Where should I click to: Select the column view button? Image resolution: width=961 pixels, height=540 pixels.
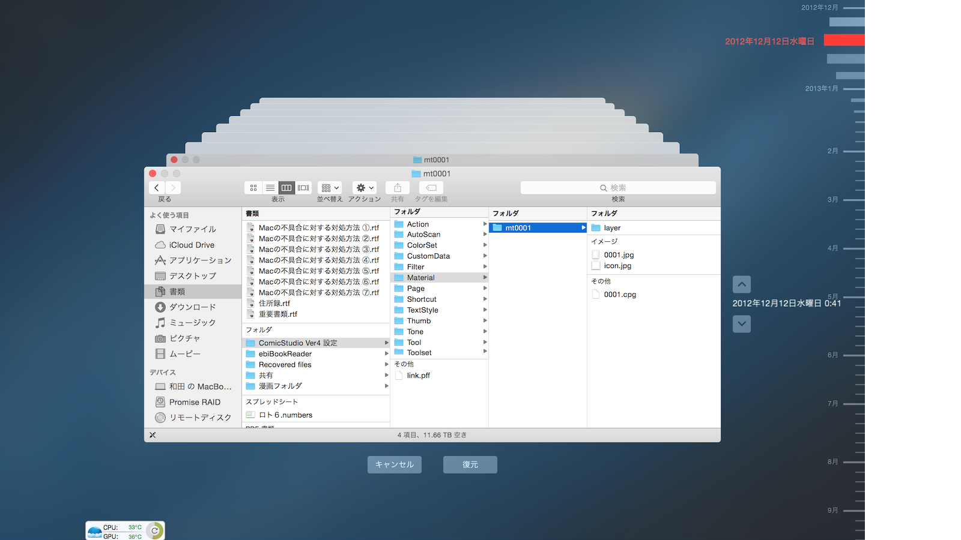coord(286,188)
